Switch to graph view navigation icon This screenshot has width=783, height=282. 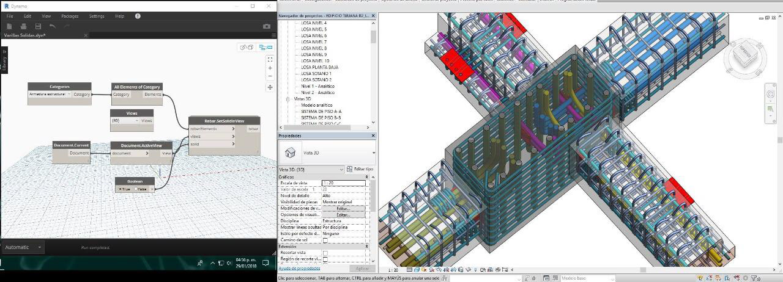point(265,47)
